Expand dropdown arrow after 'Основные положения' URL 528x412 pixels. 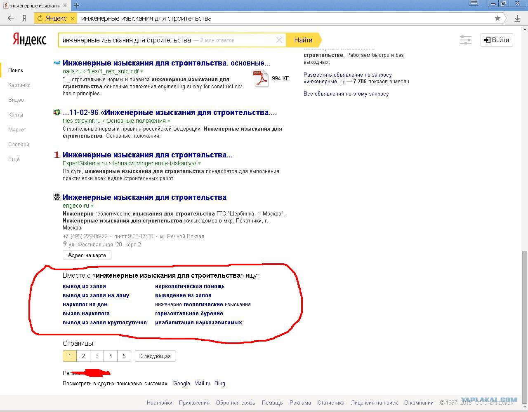[x=169, y=121]
